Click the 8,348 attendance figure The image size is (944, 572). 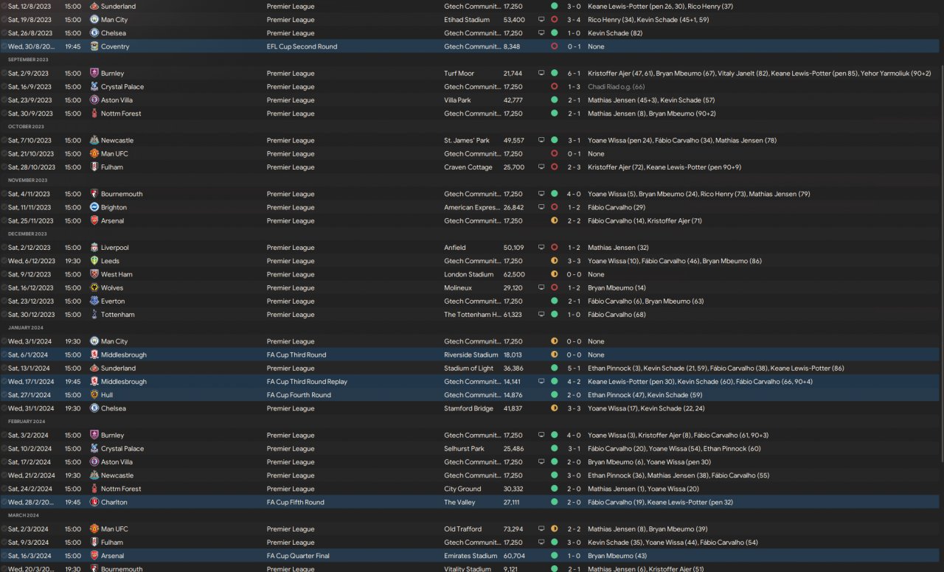coord(511,46)
